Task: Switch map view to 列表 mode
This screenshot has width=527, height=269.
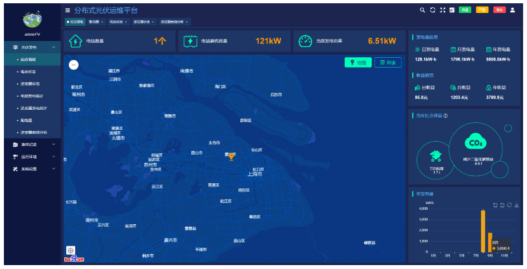Action: pos(388,62)
